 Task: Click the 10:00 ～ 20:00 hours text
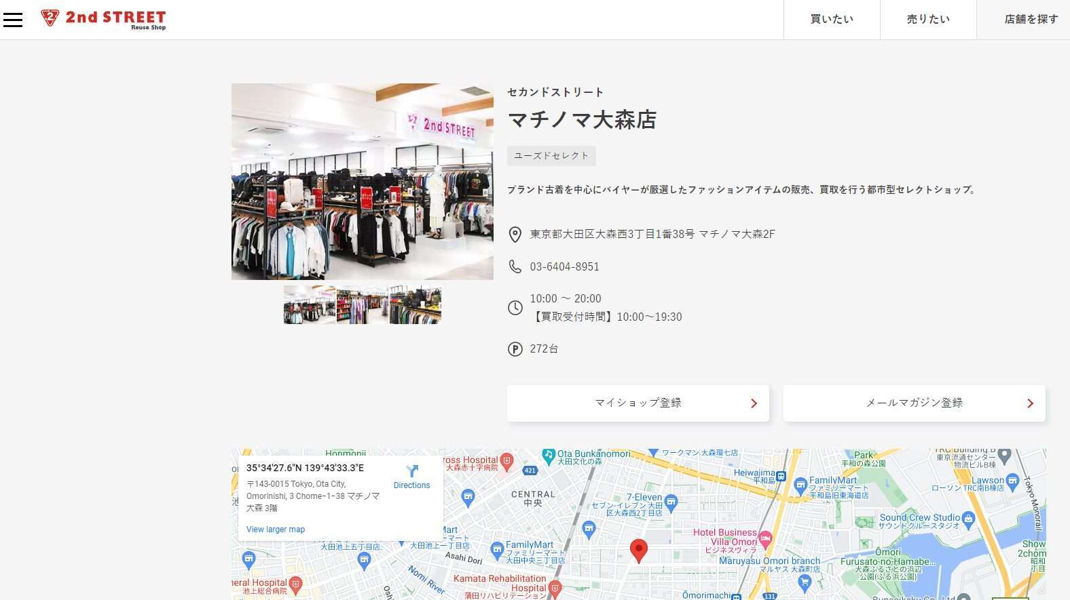click(566, 298)
